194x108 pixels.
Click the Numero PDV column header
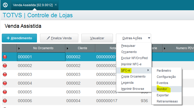tap(178, 48)
